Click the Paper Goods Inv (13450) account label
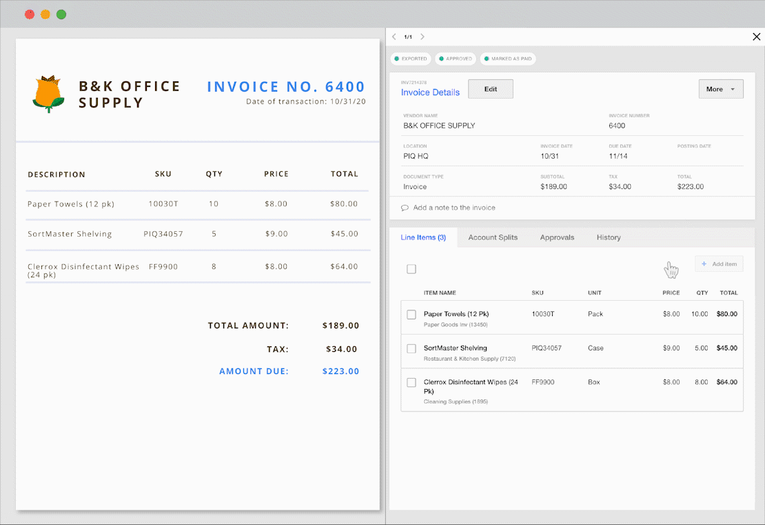This screenshot has height=525, width=765. click(x=456, y=325)
